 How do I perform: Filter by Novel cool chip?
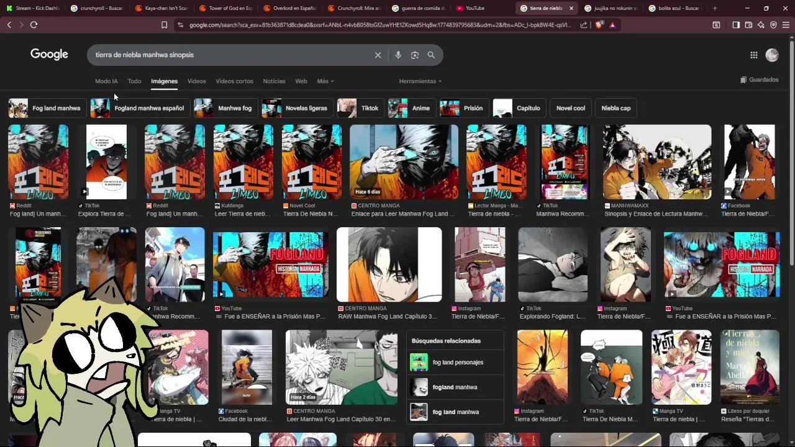[571, 108]
